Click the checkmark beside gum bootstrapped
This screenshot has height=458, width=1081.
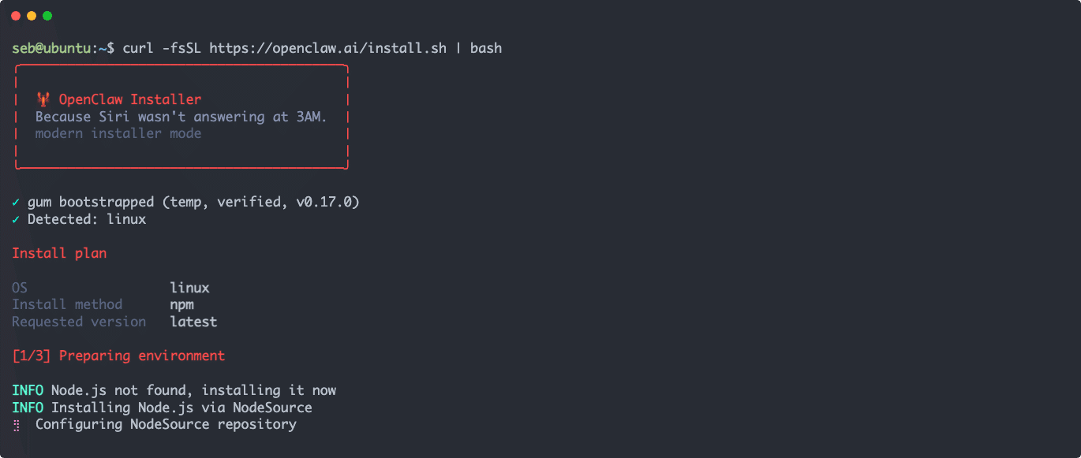[x=17, y=203]
